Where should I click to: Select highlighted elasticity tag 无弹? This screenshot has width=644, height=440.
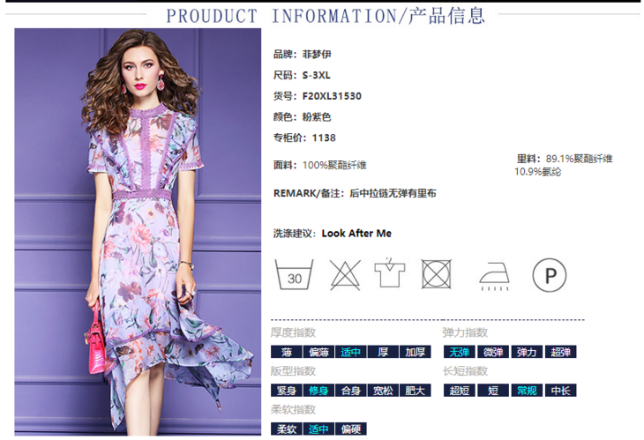point(459,352)
